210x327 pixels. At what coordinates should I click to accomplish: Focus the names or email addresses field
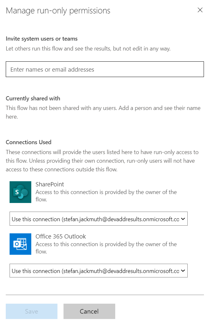[x=105, y=69]
